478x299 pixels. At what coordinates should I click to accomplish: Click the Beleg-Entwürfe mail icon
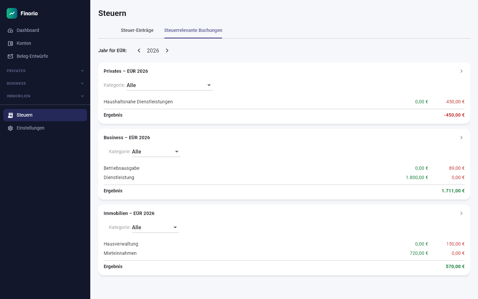click(x=10, y=56)
